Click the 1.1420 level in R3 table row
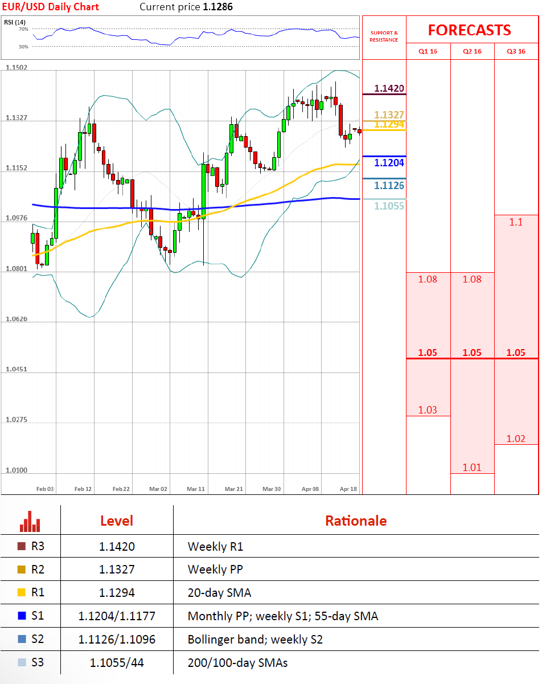This screenshot has height=684, width=542. (x=117, y=547)
